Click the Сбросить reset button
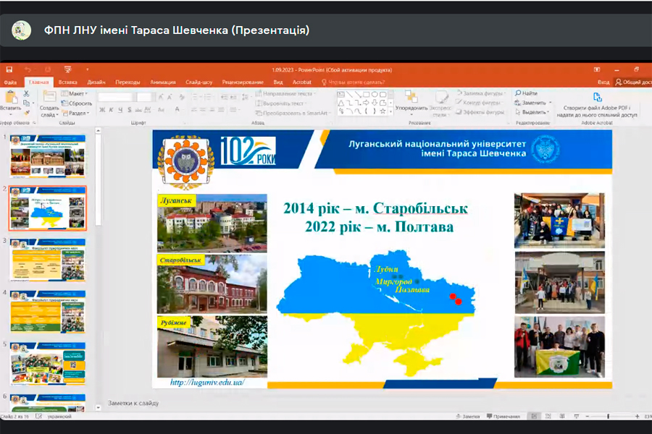 click(77, 103)
